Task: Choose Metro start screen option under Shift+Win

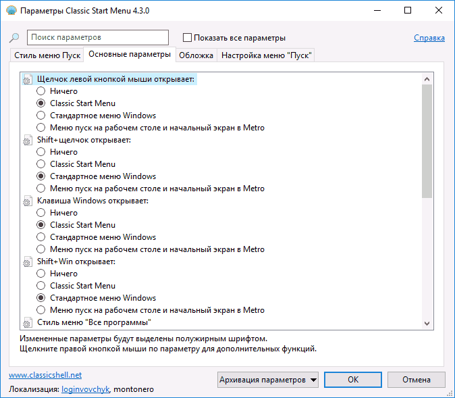Action: pyautogui.click(x=41, y=310)
